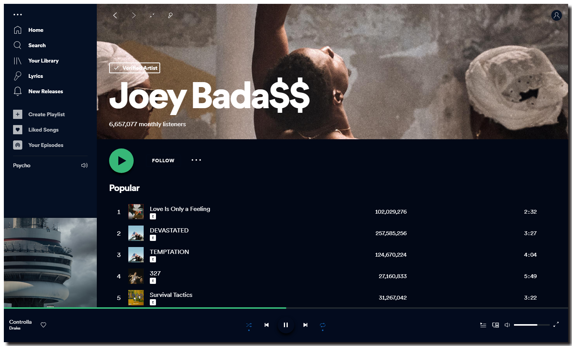Open Your Library
572x346 pixels.
[x=43, y=61]
